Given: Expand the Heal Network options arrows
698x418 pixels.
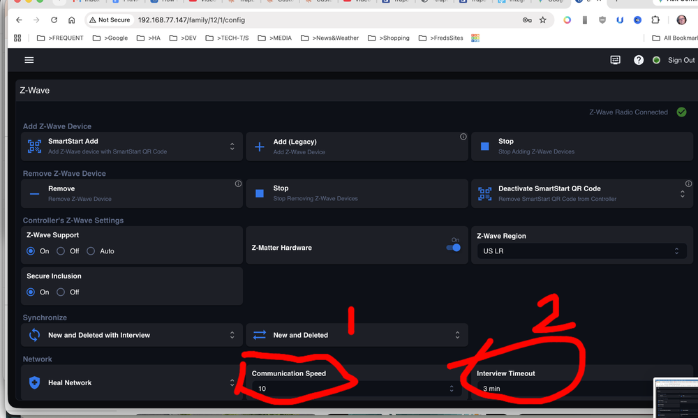Looking at the screenshot, I should point(232,382).
